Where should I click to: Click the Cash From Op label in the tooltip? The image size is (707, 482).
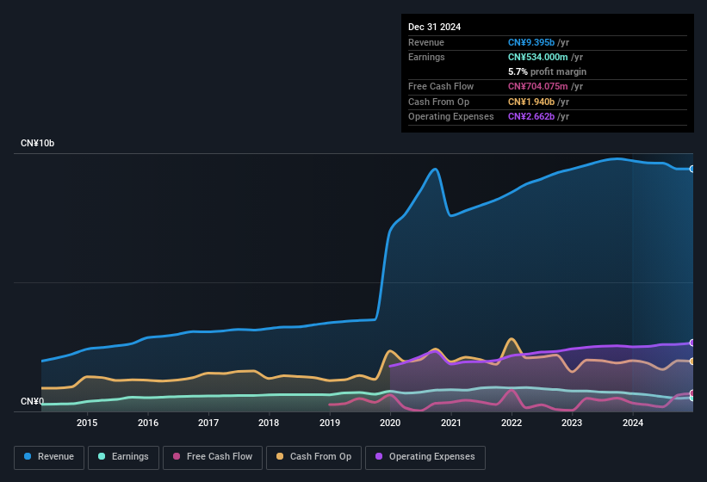point(438,102)
